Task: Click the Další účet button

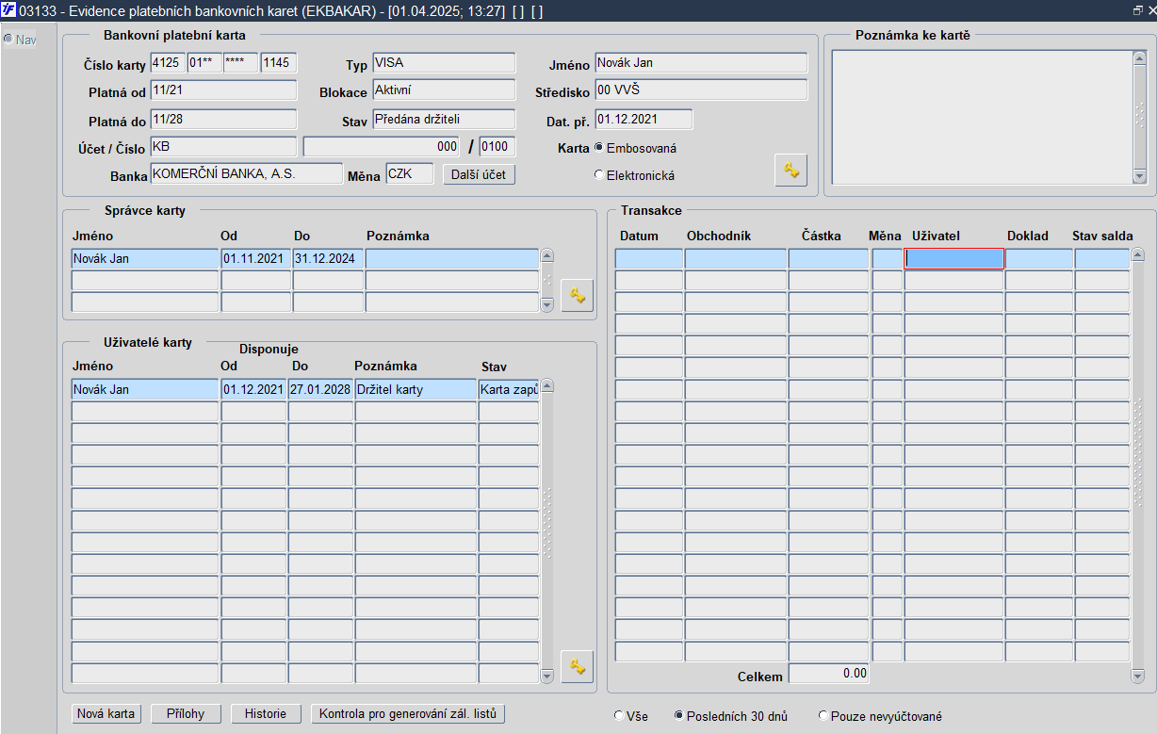Action: (x=480, y=174)
